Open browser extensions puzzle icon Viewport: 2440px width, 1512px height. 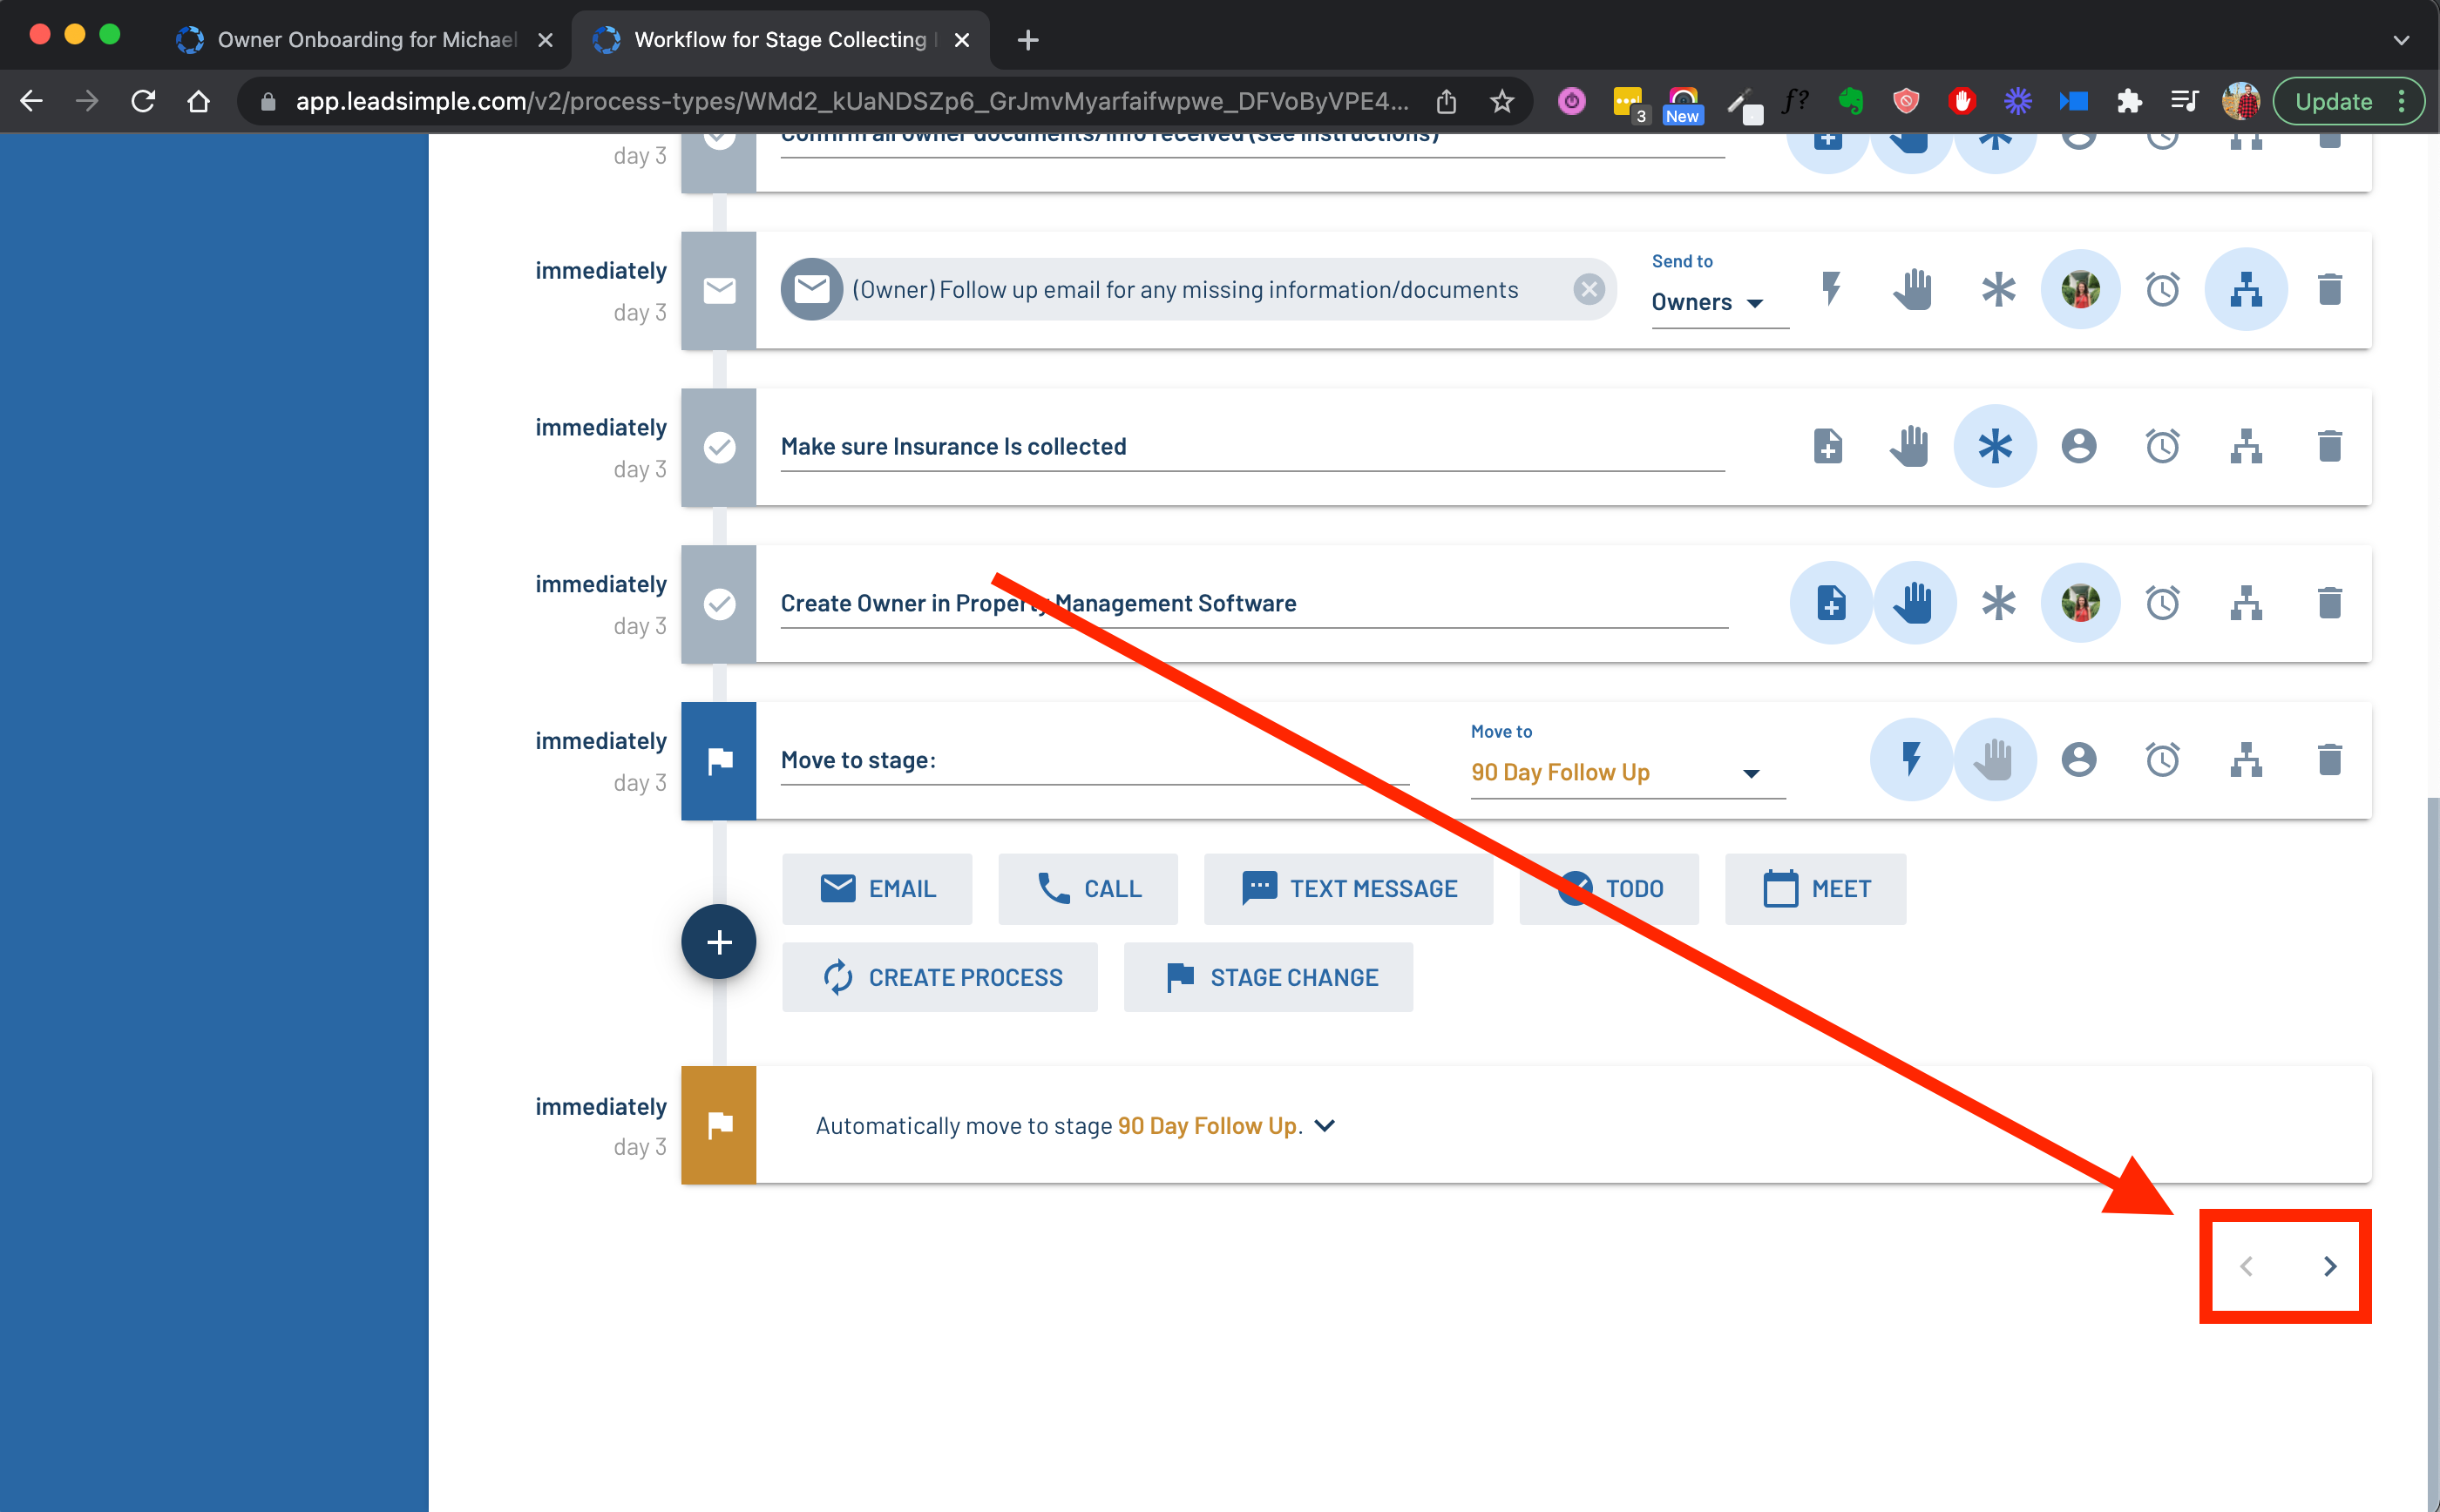pos(2129,101)
